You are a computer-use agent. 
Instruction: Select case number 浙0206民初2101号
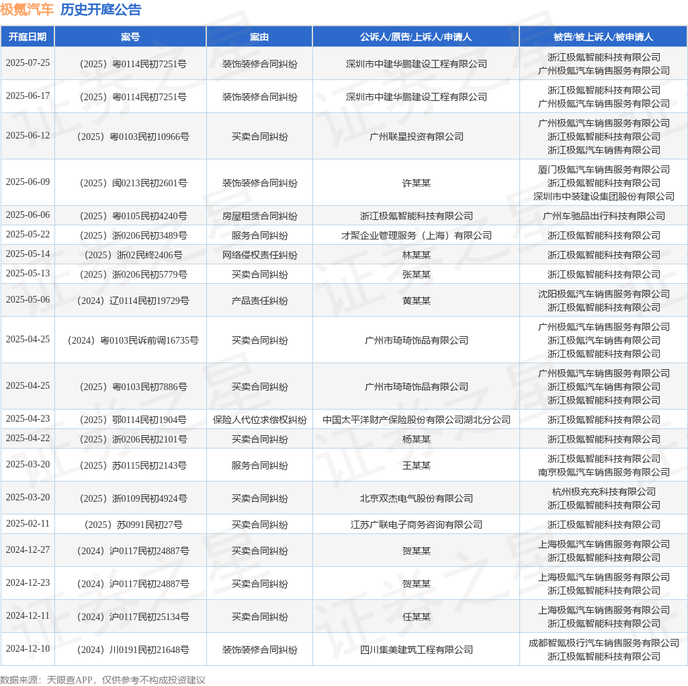click(133, 439)
